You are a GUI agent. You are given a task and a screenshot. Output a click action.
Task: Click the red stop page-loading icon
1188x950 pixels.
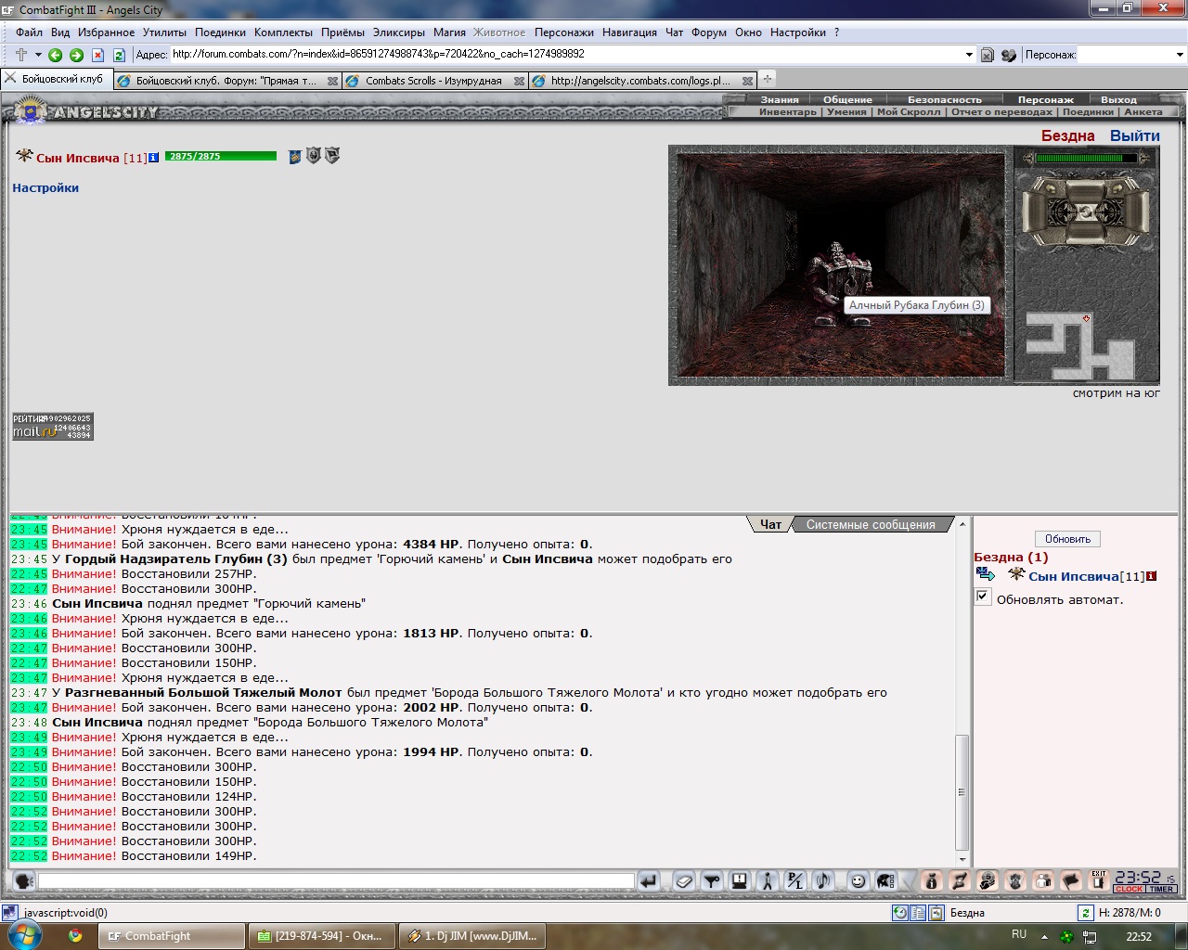(98, 55)
